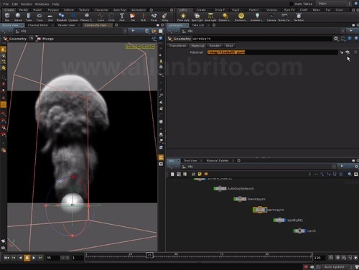Select the Metaball shelf tool
359x270 pixels.
tap(62, 17)
